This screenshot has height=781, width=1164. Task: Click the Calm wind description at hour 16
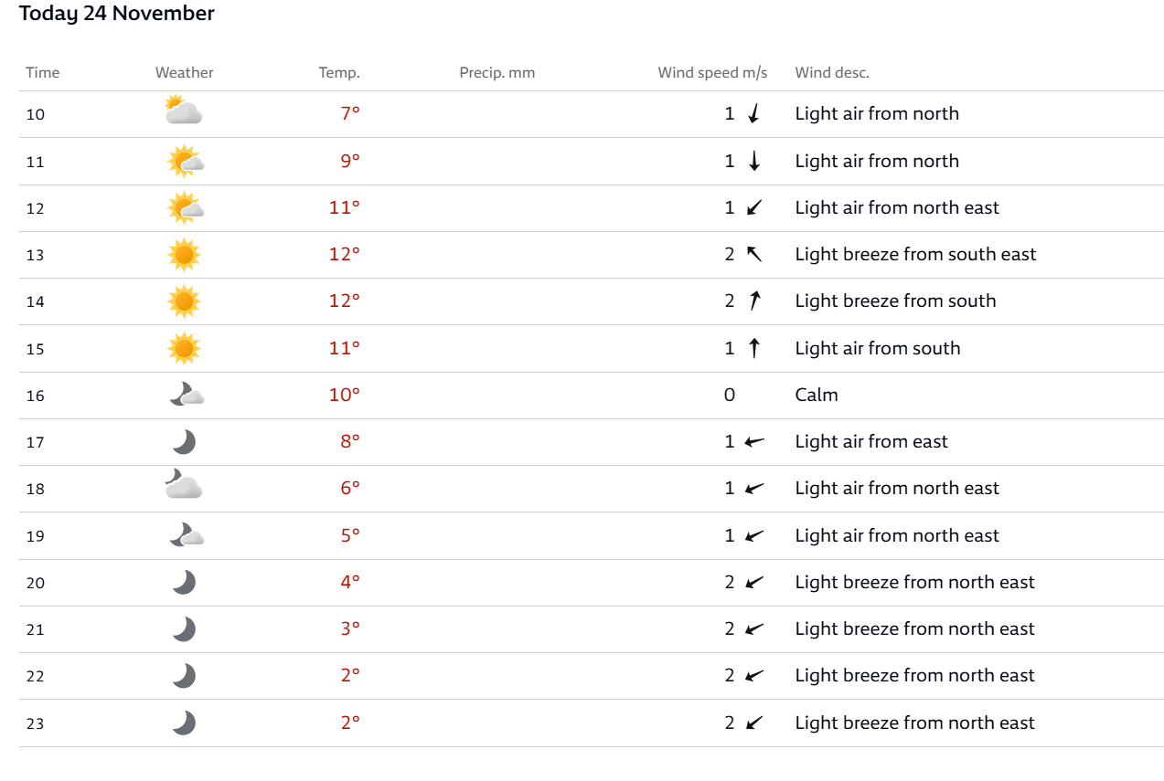pyautogui.click(x=817, y=395)
